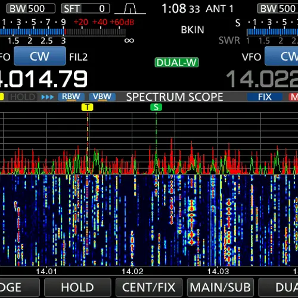This screenshot has height=298, width=298.
Task: Toggle the RBW indicator
Action: 71,97
